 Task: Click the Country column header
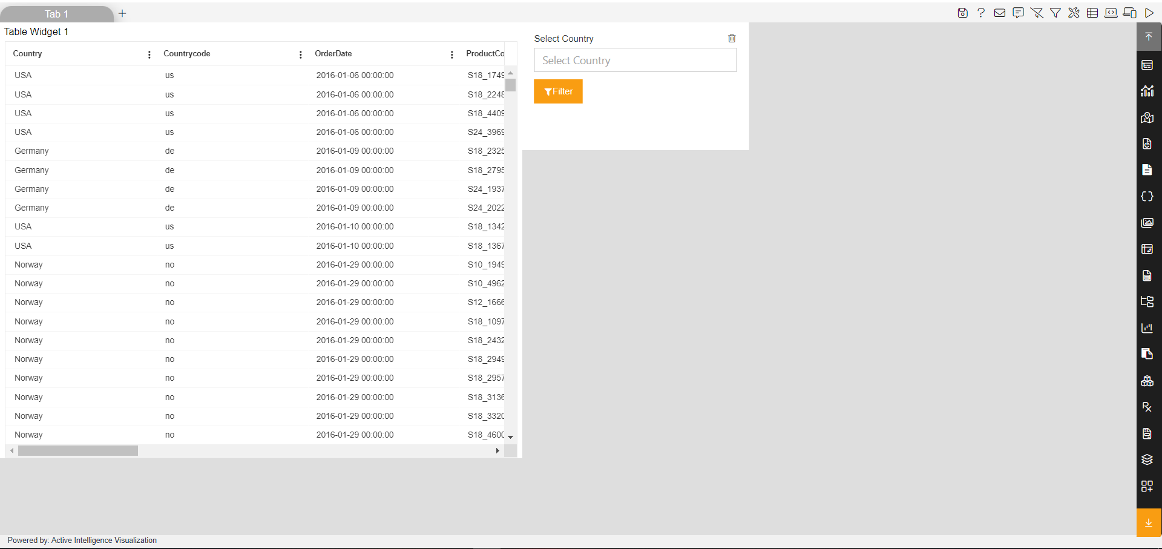pos(28,53)
